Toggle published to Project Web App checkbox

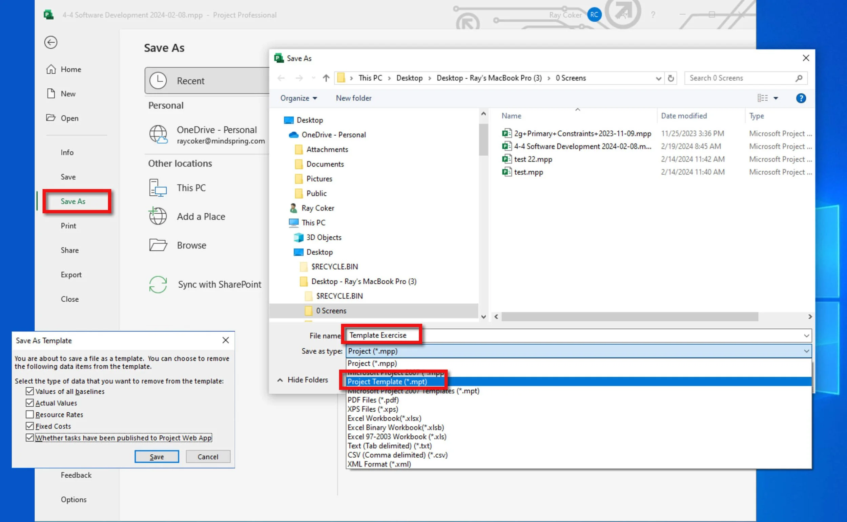[x=30, y=438]
